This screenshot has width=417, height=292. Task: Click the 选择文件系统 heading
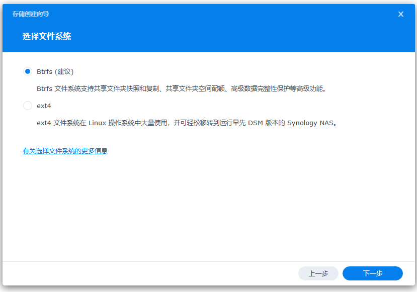pos(47,37)
